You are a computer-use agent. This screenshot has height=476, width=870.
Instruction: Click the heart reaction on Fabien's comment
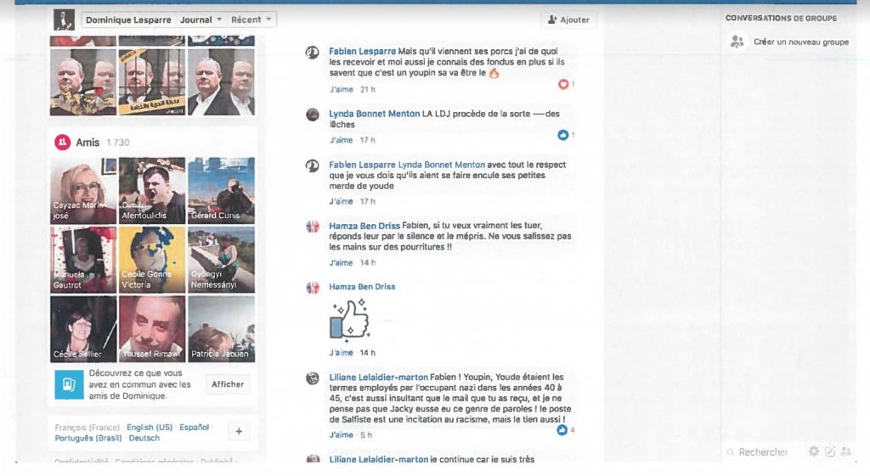(563, 84)
